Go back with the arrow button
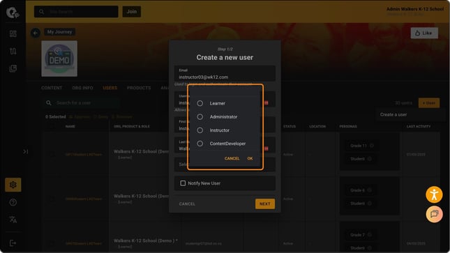Viewport: 450px width, 253px height. click(x=36, y=33)
